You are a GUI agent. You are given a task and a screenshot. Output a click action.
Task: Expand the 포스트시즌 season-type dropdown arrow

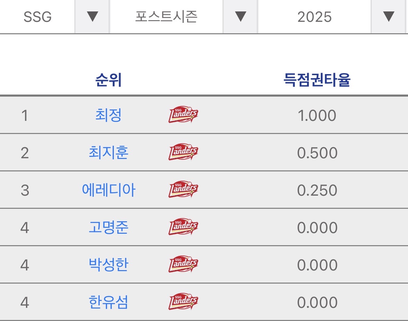pos(240,17)
